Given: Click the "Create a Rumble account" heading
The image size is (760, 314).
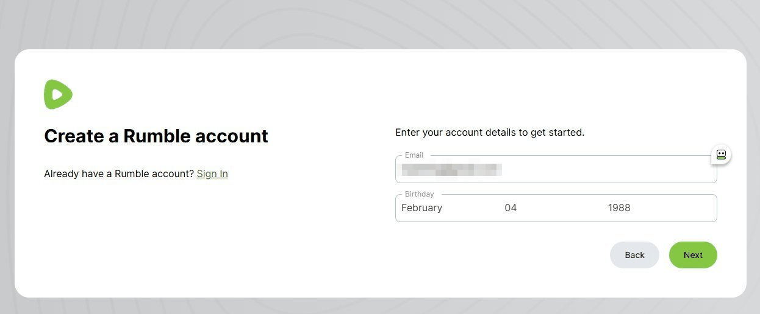Looking at the screenshot, I should 156,136.
